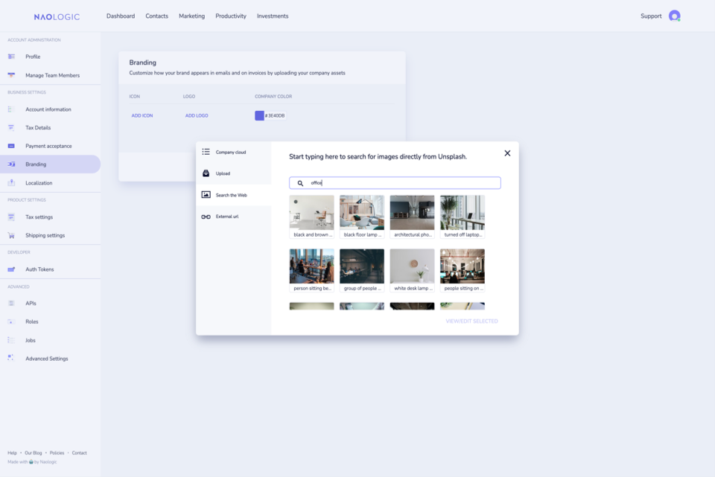Select the 'white desk lamp' thumbnail
This screenshot has width=715, height=477.
pos(412,271)
